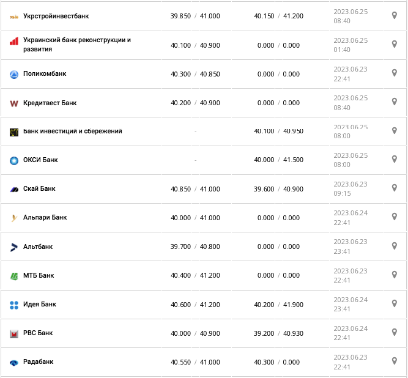Image resolution: width=408 pixels, height=378 pixels.
Task: Click the green МТБ Банк logo
Action: tap(14, 276)
